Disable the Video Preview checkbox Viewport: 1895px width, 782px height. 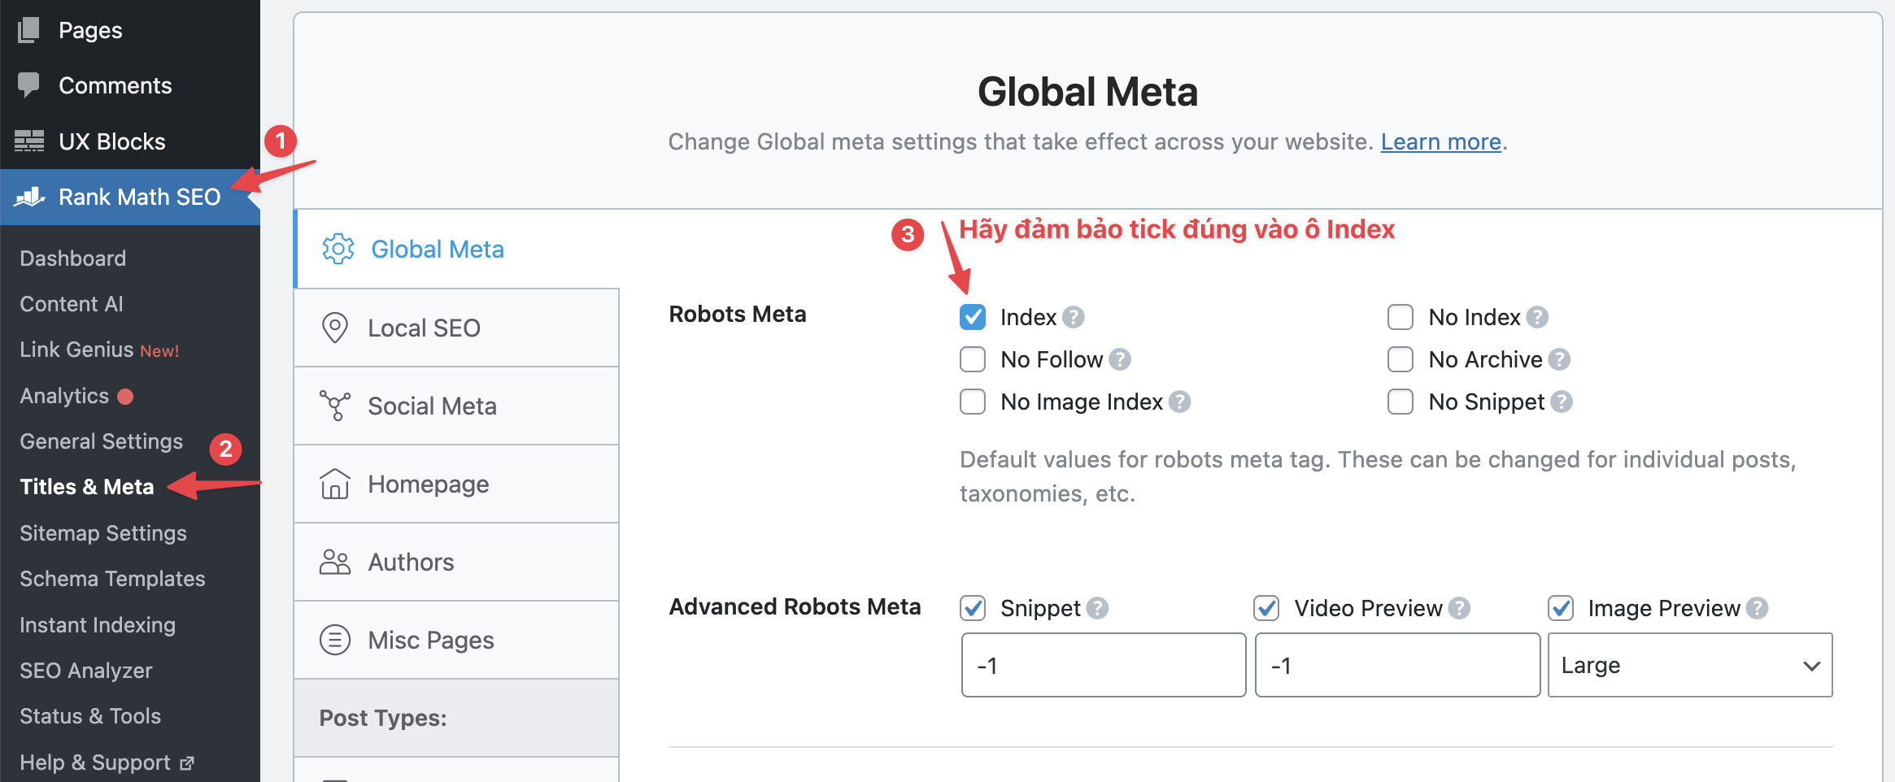[x=1266, y=608]
